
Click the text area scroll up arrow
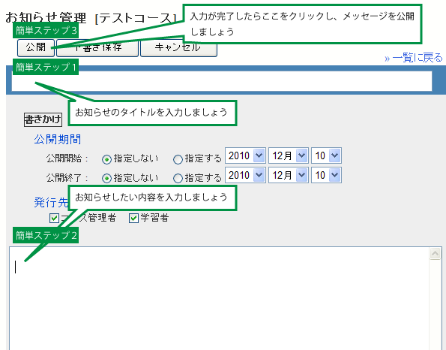(x=436, y=254)
